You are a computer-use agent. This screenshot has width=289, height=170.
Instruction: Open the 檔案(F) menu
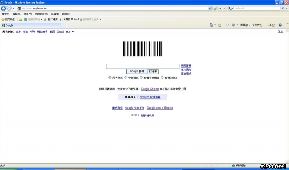[x=5, y=14]
